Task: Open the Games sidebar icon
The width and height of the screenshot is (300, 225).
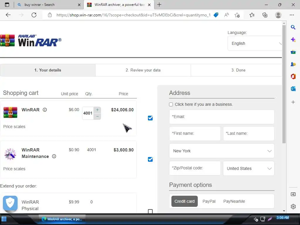Action: (x=293, y=64)
